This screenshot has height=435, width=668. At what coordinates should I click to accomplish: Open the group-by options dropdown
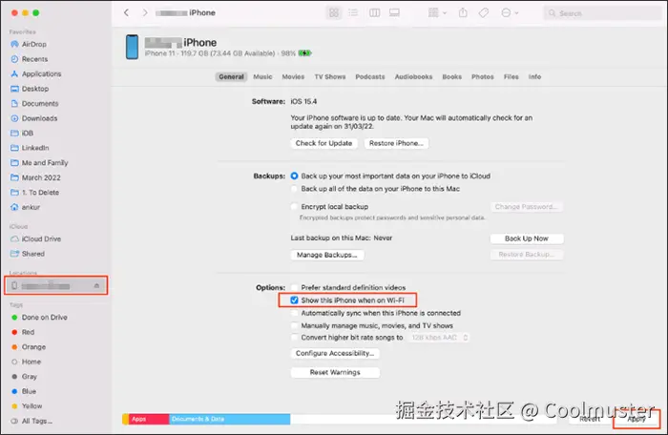coord(437,12)
